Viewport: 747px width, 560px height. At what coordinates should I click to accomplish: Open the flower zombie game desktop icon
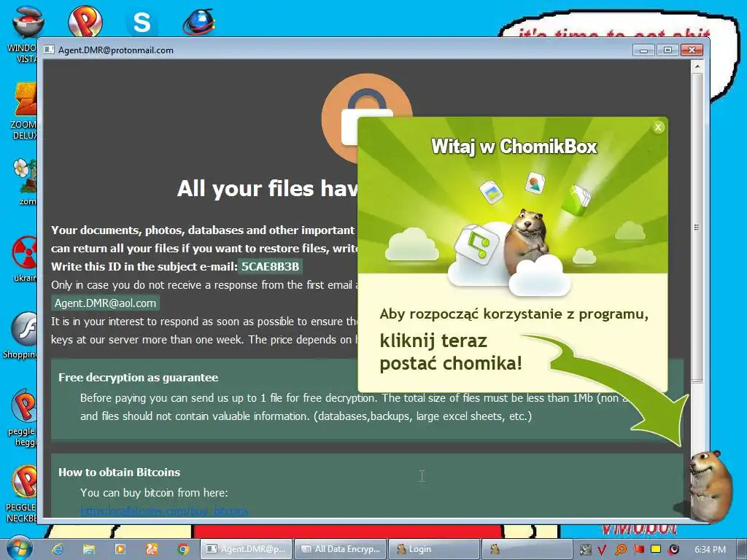coord(26,182)
